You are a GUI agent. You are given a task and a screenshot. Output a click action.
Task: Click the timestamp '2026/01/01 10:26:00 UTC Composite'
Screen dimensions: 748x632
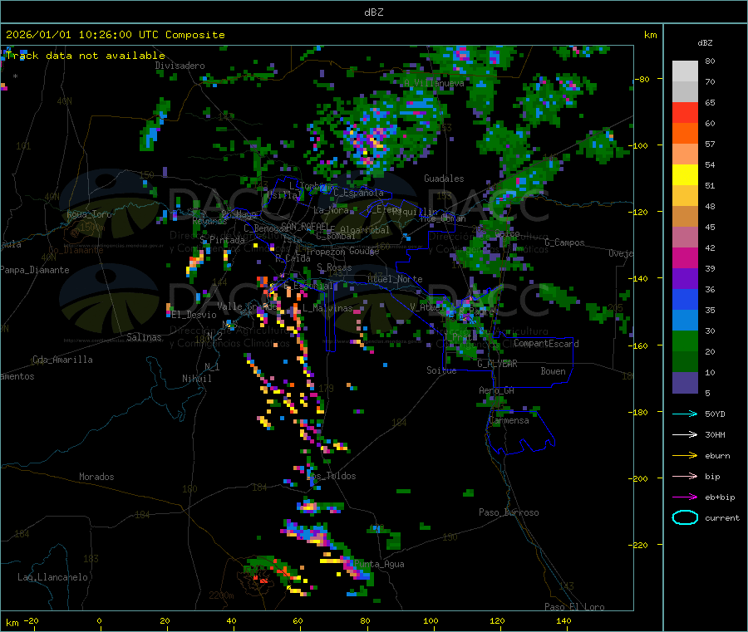click(115, 35)
